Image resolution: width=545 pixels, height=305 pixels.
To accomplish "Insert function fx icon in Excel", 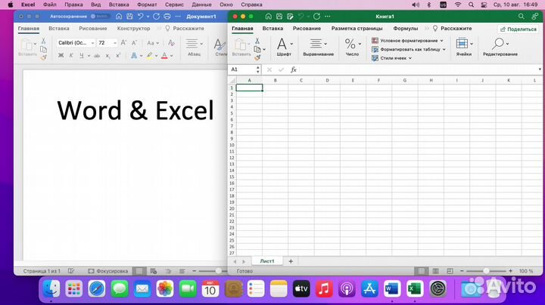I will [x=294, y=69].
